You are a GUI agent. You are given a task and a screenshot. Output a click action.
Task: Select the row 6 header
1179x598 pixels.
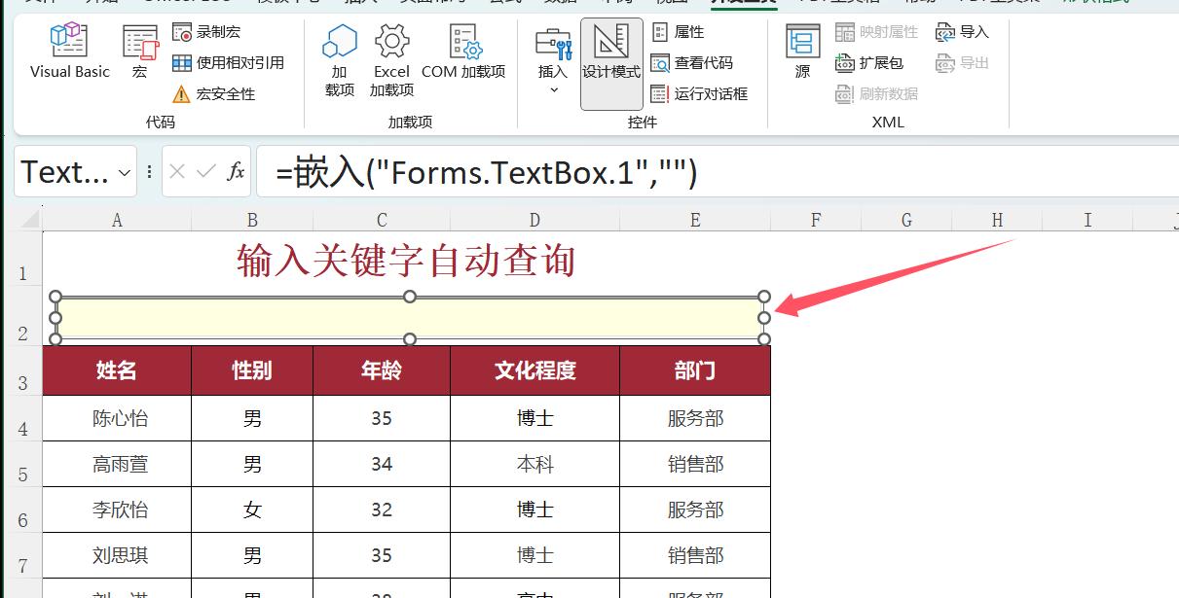pyautogui.click(x=21, y=510)
